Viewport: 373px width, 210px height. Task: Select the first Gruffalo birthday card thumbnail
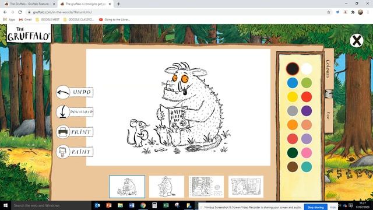pos(127,187)
